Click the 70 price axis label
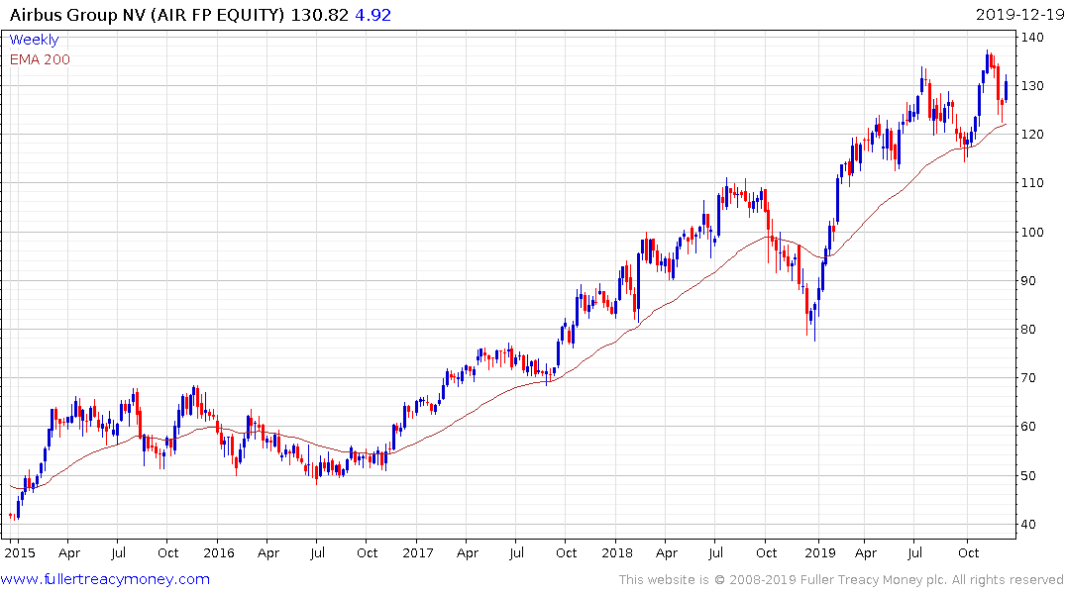Image resolution: width=1065 pixels, height=594 pixels. click(1028, 378)
